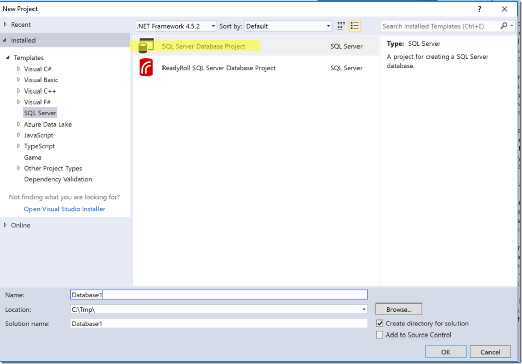
Task: Select Azure Data Lake category label
Action: pos(48,124)
